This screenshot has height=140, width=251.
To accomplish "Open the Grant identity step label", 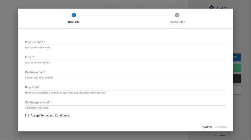I will pos(177,22).
